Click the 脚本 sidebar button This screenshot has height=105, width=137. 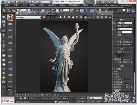coord(10,56)
